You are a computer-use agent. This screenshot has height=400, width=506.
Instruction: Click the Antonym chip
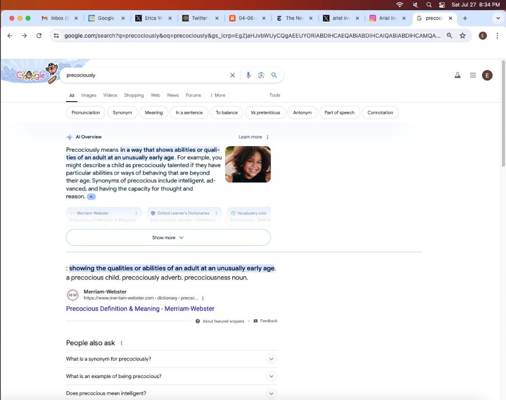(302, 113)
